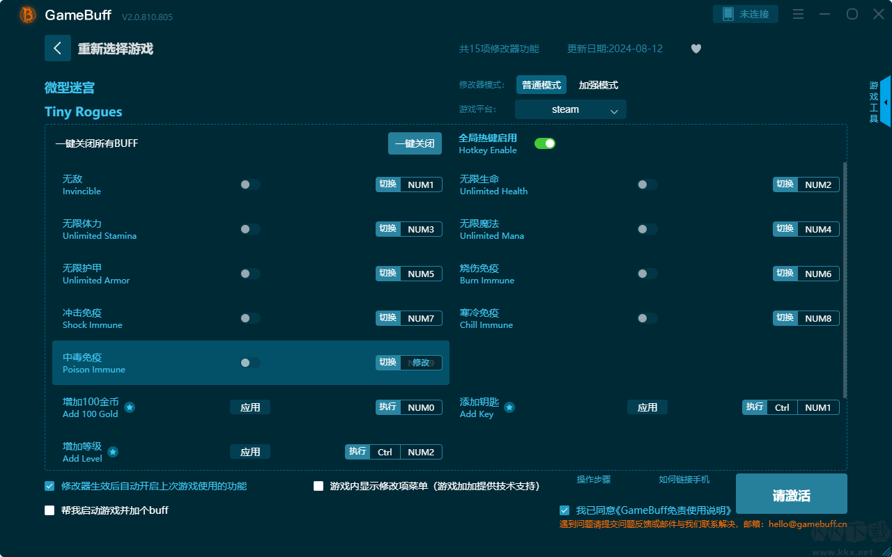Screen dimensions: 892x557
Task: Enable the 无敌 Invincible toggle
Action: tap(250, 185)
